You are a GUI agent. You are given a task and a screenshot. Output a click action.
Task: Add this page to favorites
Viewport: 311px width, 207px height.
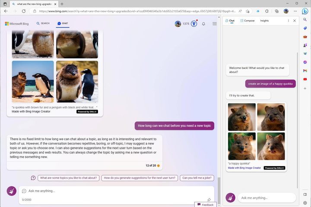pos(248,11)
